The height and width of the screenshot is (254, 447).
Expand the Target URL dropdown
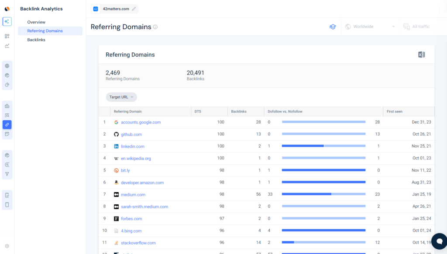[x=121, y=97]
